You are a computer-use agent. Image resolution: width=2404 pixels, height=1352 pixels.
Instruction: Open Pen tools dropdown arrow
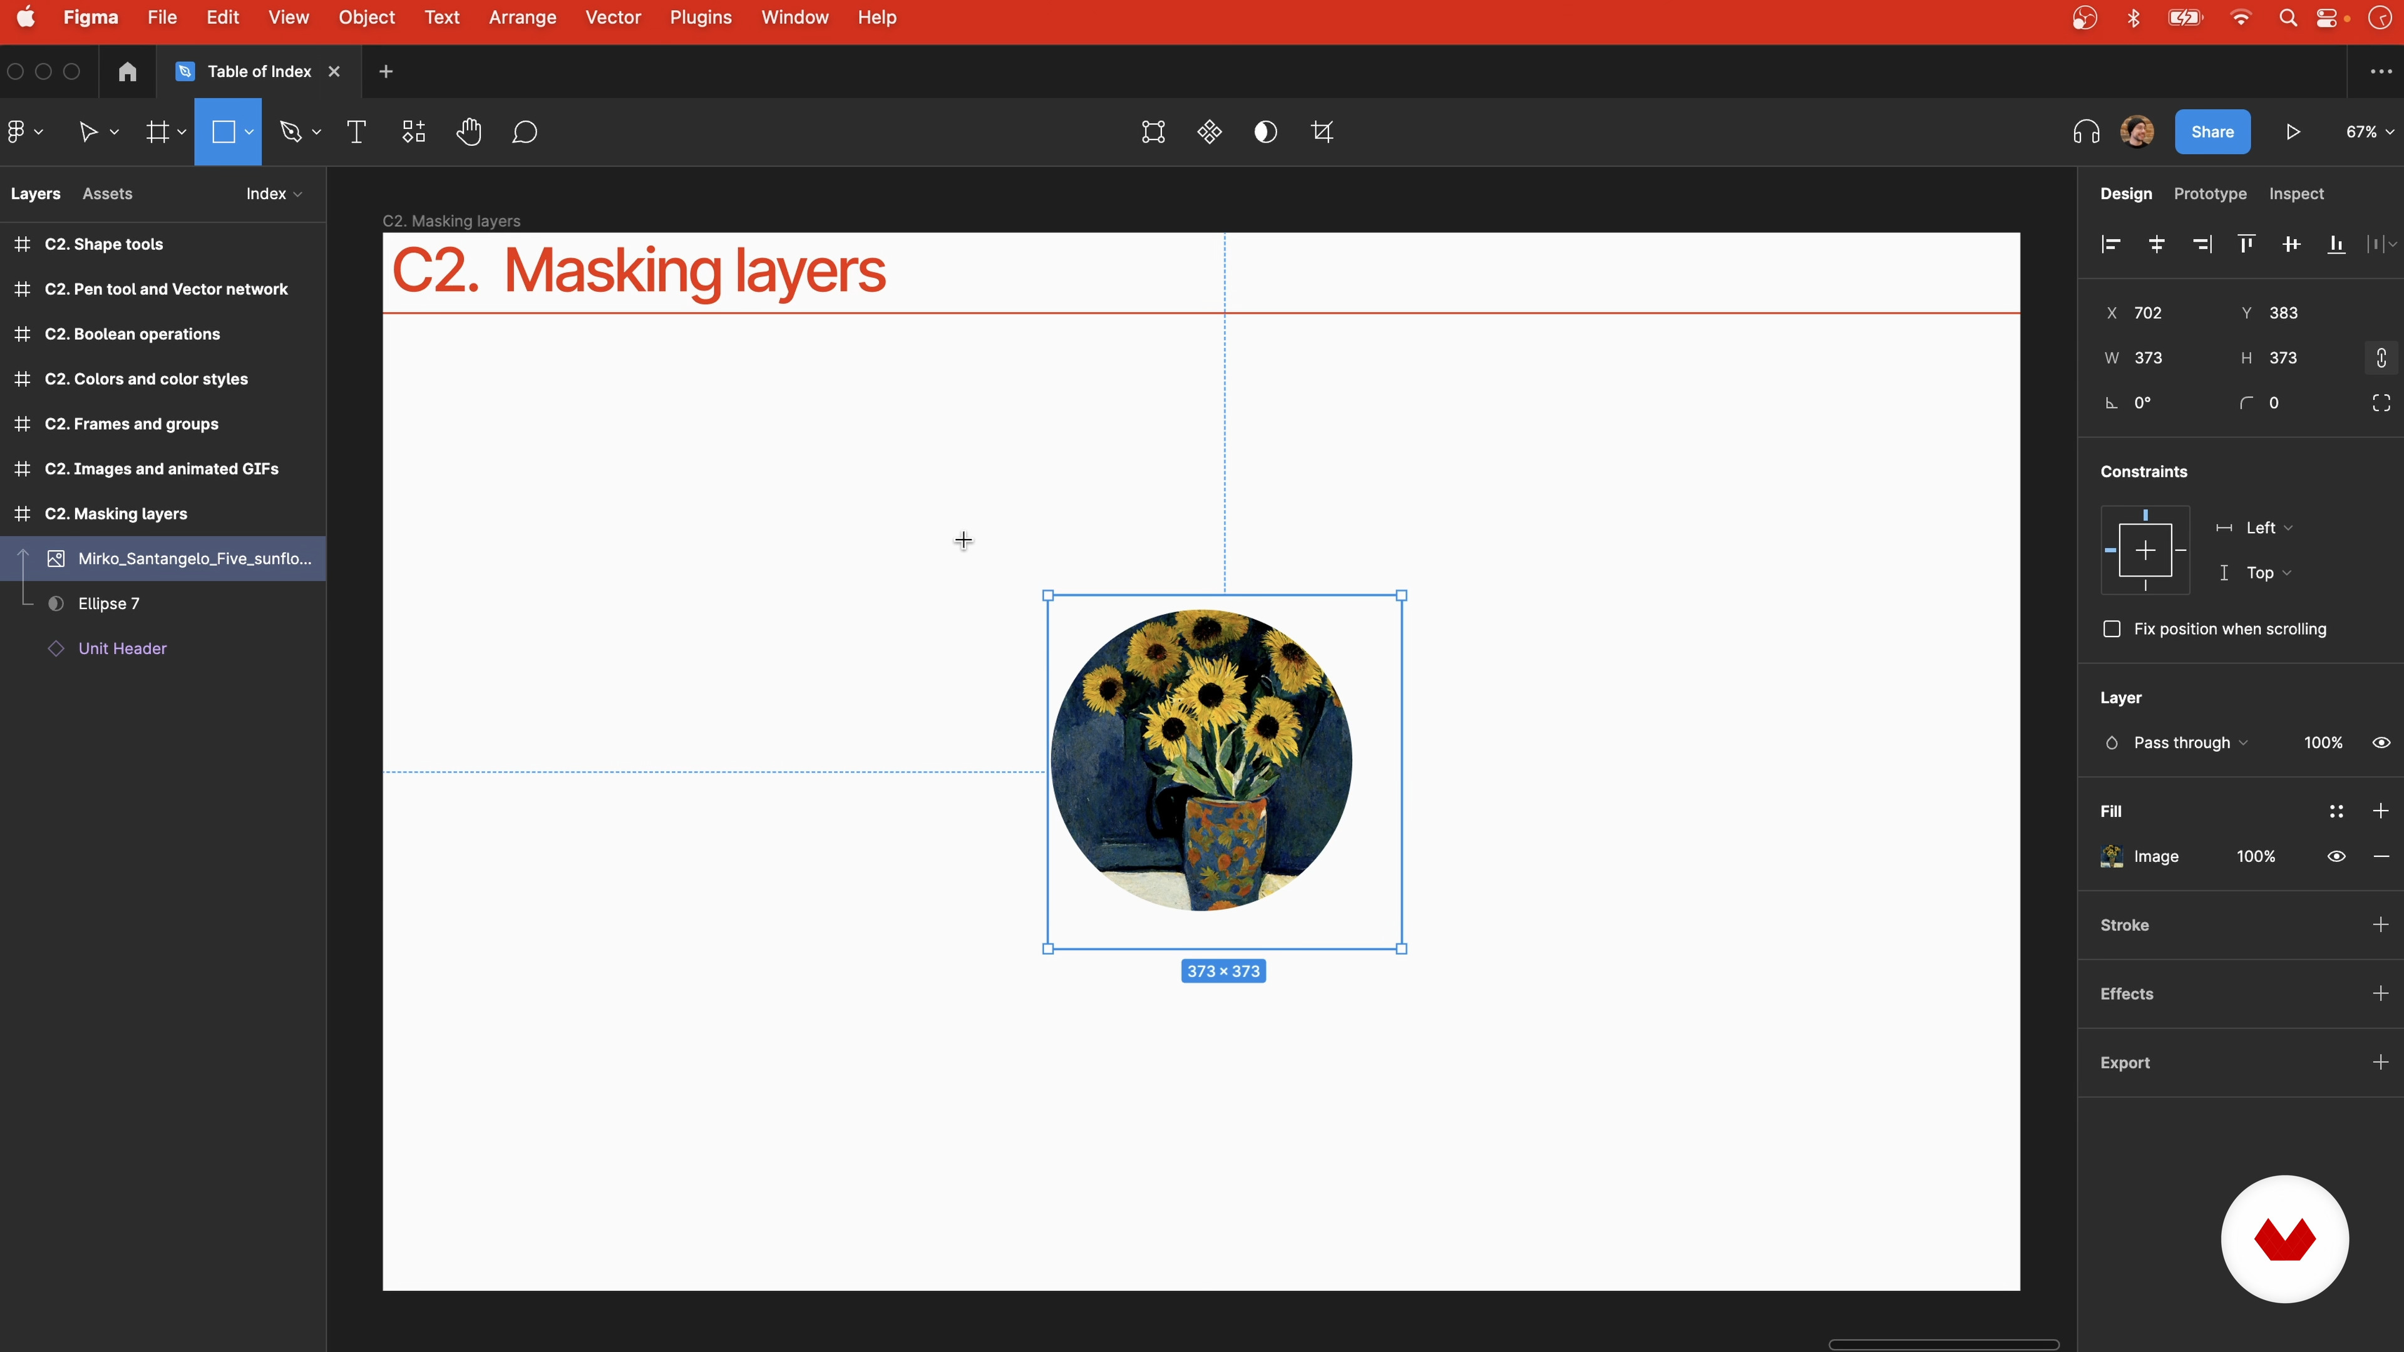[316, 133]
